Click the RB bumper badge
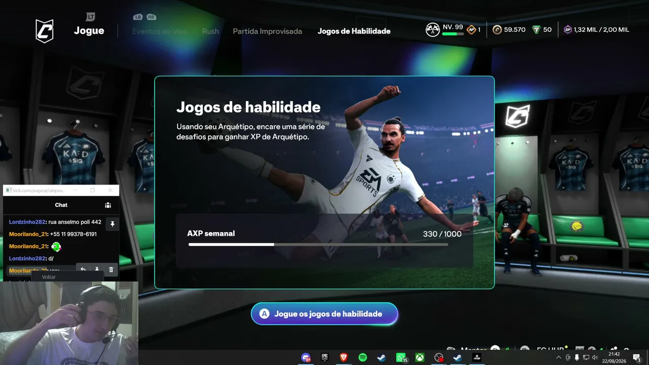The image size is (649, 365). point(151,17)
